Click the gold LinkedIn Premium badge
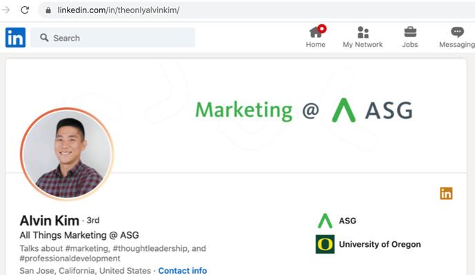 (446, 193)
